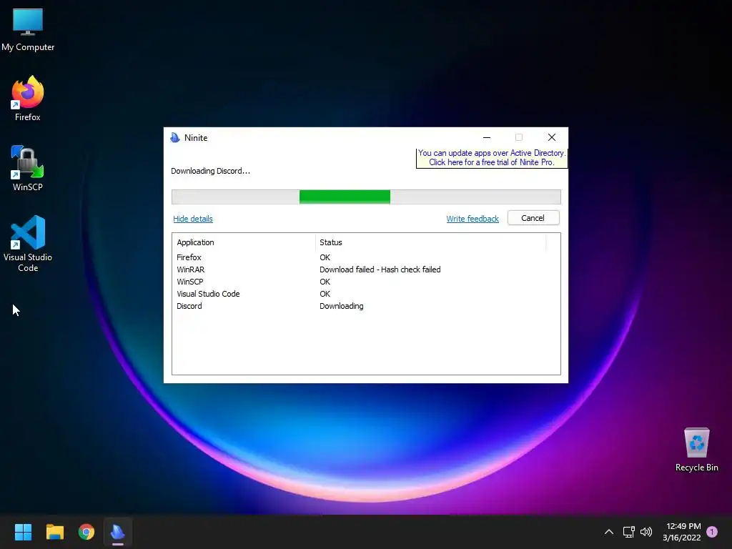
Task: Select the Visual Studio Code list row
Action: pyautogui.click(x=366, y=294)
